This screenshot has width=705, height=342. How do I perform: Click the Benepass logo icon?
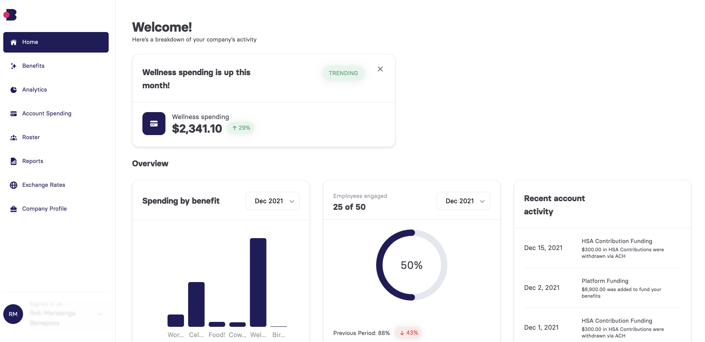pyautogui.click(x=10, y=15)
